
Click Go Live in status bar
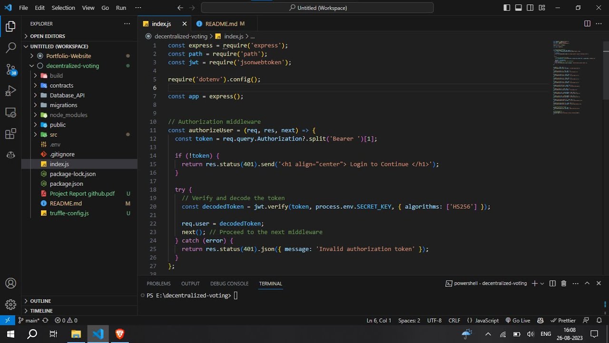(518, 321)
